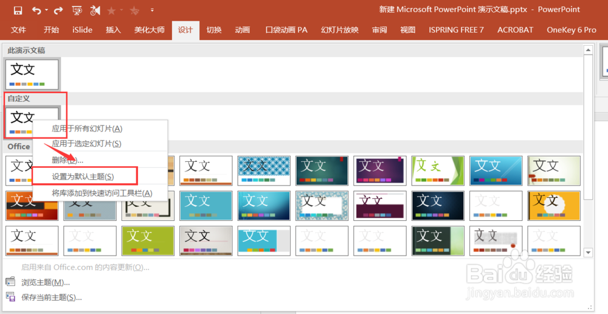Select the dark green theme in third row
The height and width of the screenshot is (314, 608).
438,240
